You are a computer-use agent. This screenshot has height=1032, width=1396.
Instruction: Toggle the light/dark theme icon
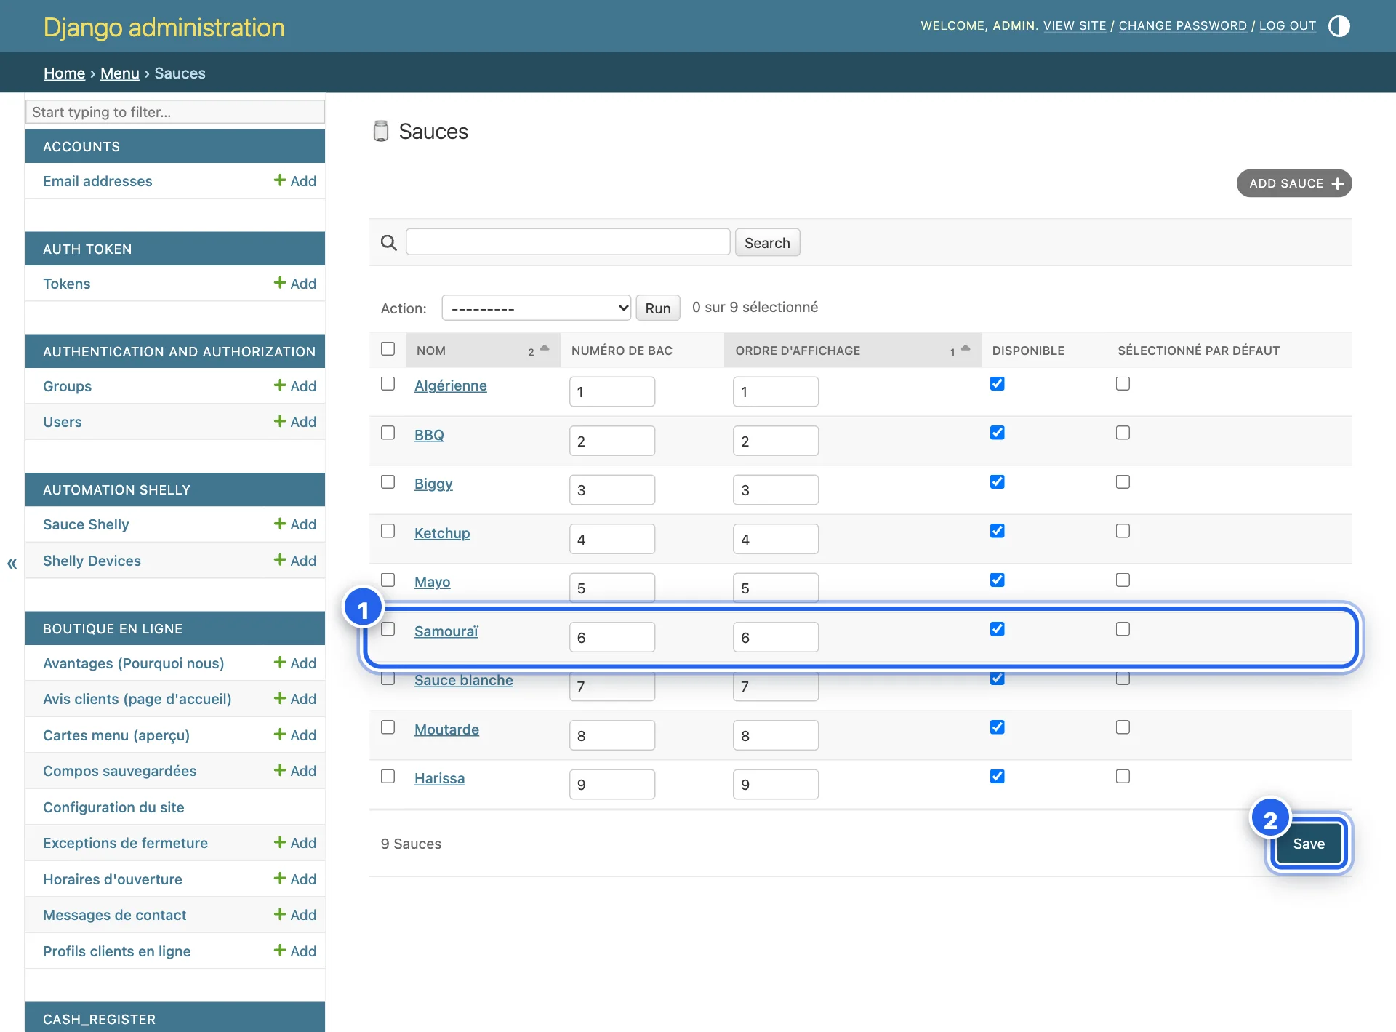(1339, 26)
